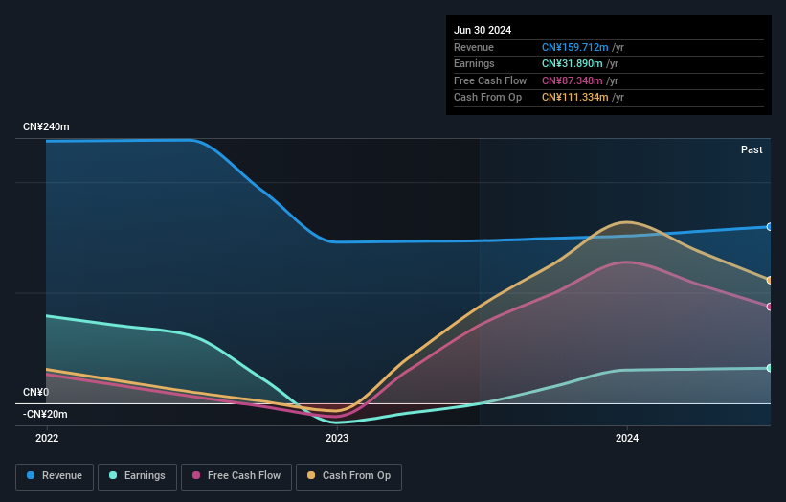786x502 pixels.
Task: Click the Free Cash Flow label in tooltip
Action: 490,80
